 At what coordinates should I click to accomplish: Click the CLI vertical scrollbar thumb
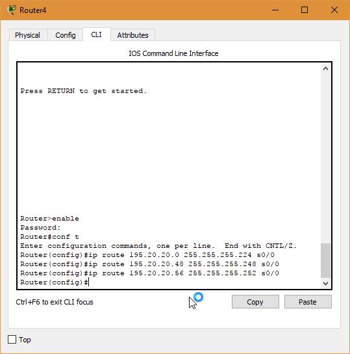[x=325, y=260]
